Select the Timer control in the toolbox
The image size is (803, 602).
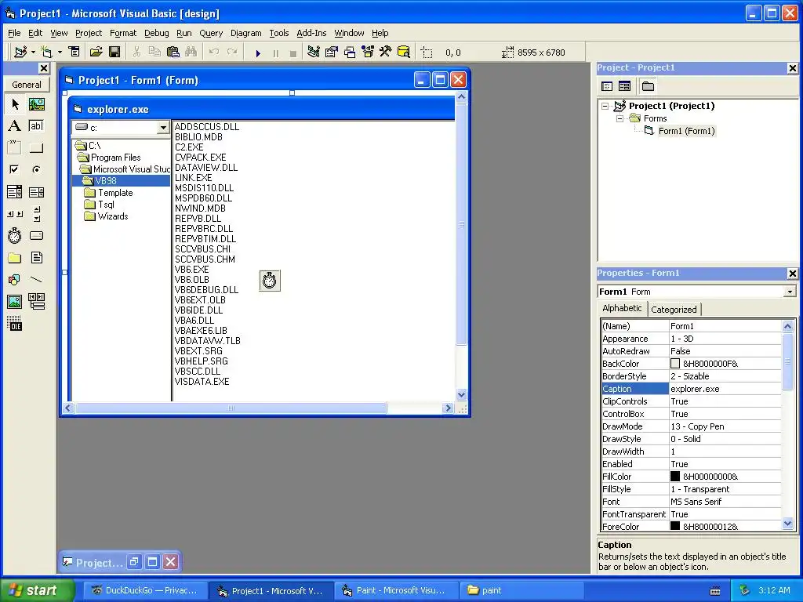(x=15, y=235)
